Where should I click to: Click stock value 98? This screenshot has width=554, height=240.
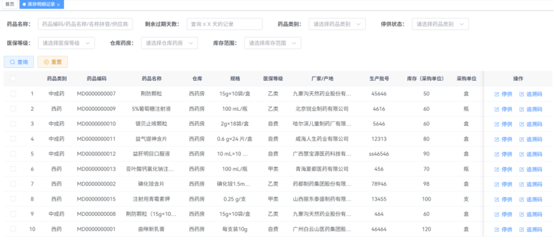pyautogui.click(x=427, y=184)
